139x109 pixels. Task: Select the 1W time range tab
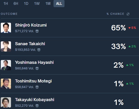click(x=37, y=4)
